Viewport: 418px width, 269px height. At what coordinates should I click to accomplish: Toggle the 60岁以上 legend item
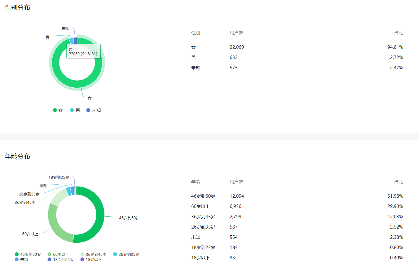tap(58, 255)
